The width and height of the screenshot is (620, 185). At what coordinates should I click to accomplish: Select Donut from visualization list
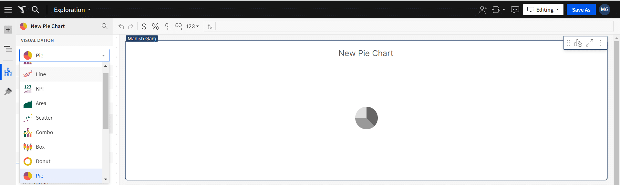tap(43, 161)
